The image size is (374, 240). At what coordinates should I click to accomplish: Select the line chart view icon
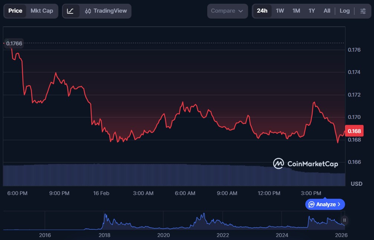point(71,11)
